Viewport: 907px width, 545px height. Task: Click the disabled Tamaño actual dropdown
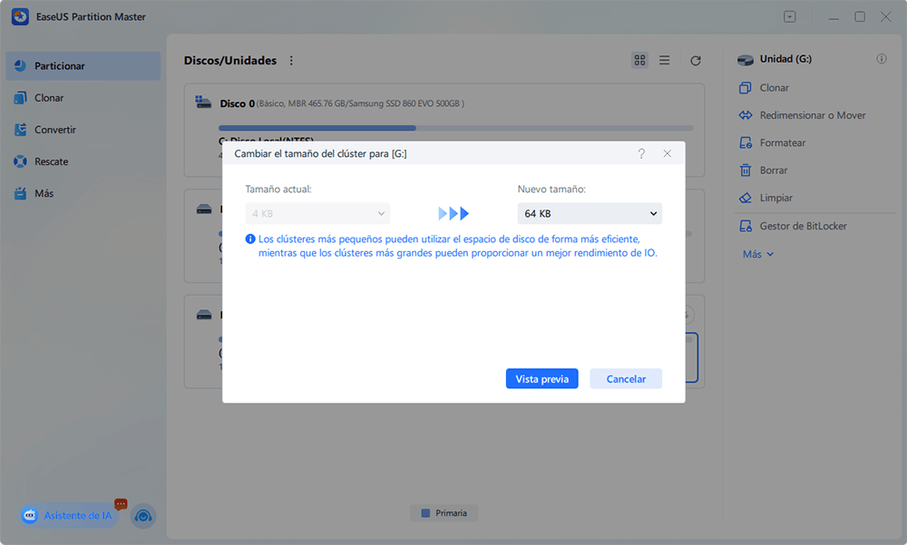(x=317, y=214)
